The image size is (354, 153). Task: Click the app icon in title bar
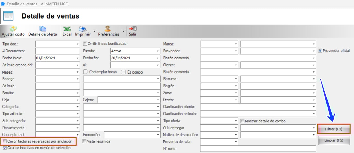(3, 4)
